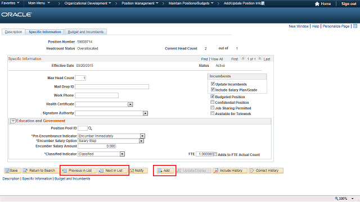This screenshot has height=202, width=360.
Task: Check Available for Telework option
Action: 213,113
